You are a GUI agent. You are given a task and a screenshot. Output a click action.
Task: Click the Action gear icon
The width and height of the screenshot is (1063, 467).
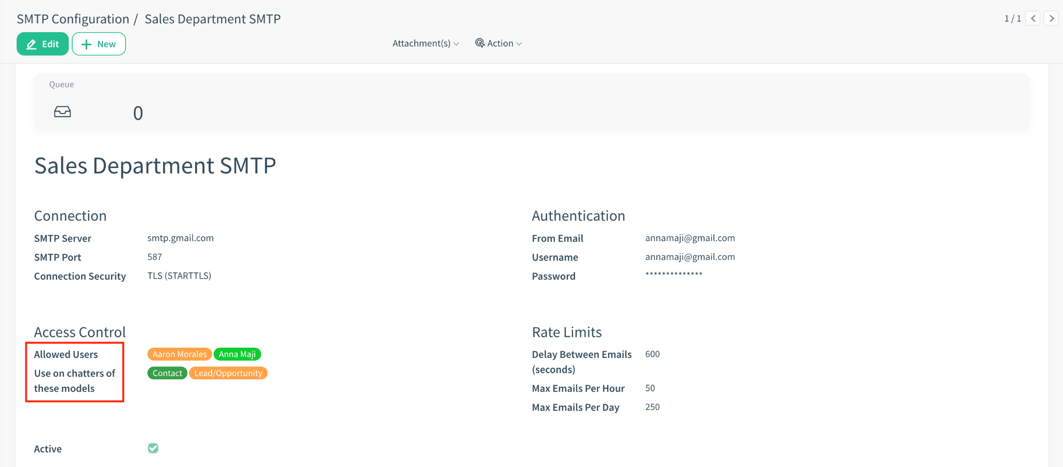coord(480,43)
